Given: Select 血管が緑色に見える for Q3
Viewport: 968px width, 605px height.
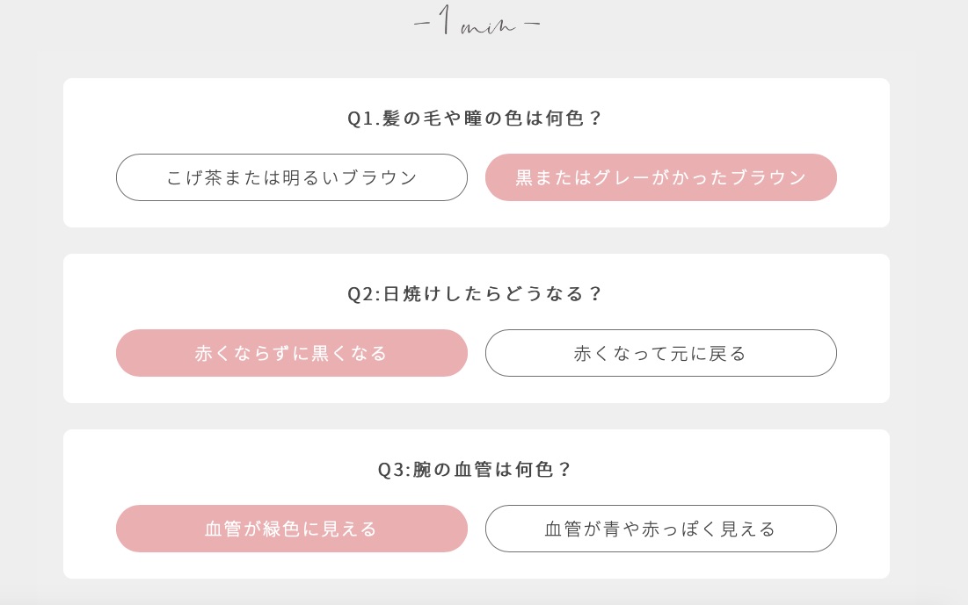Looking at the screenshot, I should click(291, 529).
